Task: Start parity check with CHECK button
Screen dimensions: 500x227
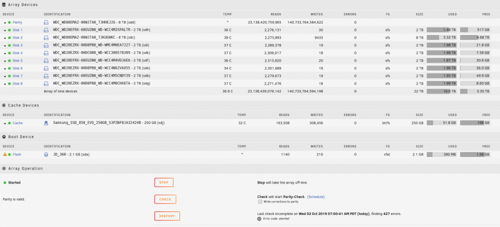Action: point(165,199)
